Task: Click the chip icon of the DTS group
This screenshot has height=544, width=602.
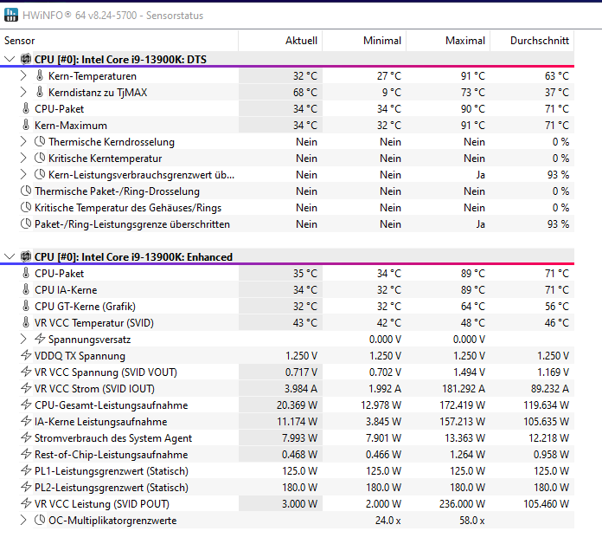Action: point(26,59)
